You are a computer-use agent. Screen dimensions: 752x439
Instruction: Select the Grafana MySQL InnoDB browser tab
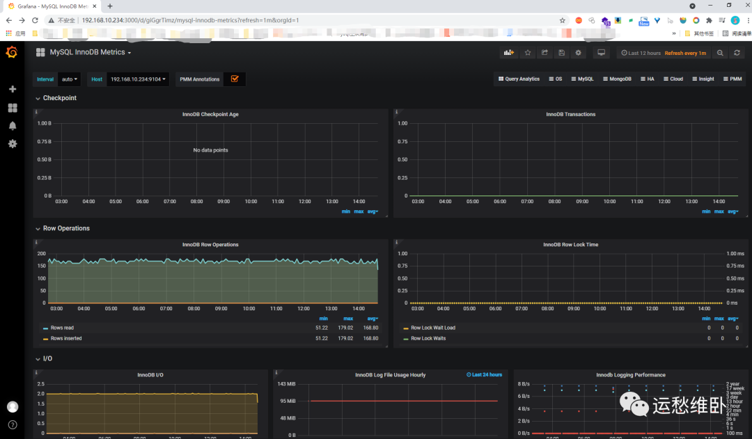point(52,6)
